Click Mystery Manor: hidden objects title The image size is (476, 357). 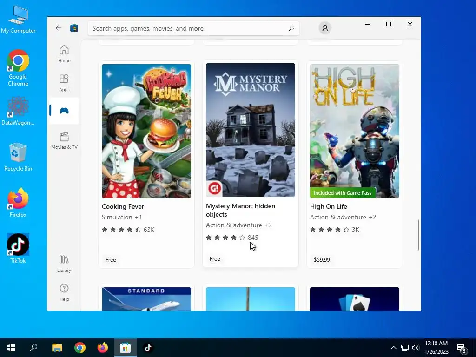point(240,210)
